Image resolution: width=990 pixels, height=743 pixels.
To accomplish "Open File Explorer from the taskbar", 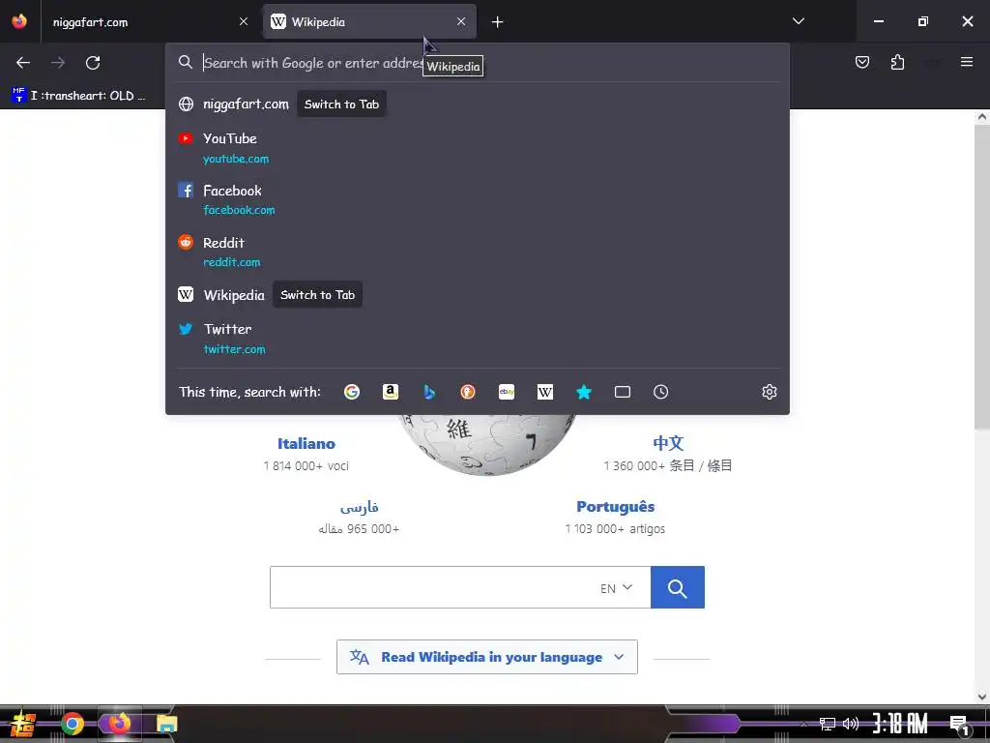I will [166, 724].
